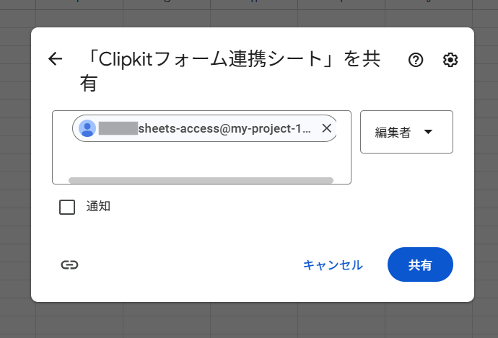Viewport: 498px width, 338px height.
Task: Select the sheets-access@my-project email text
Action: coord(224,128)
